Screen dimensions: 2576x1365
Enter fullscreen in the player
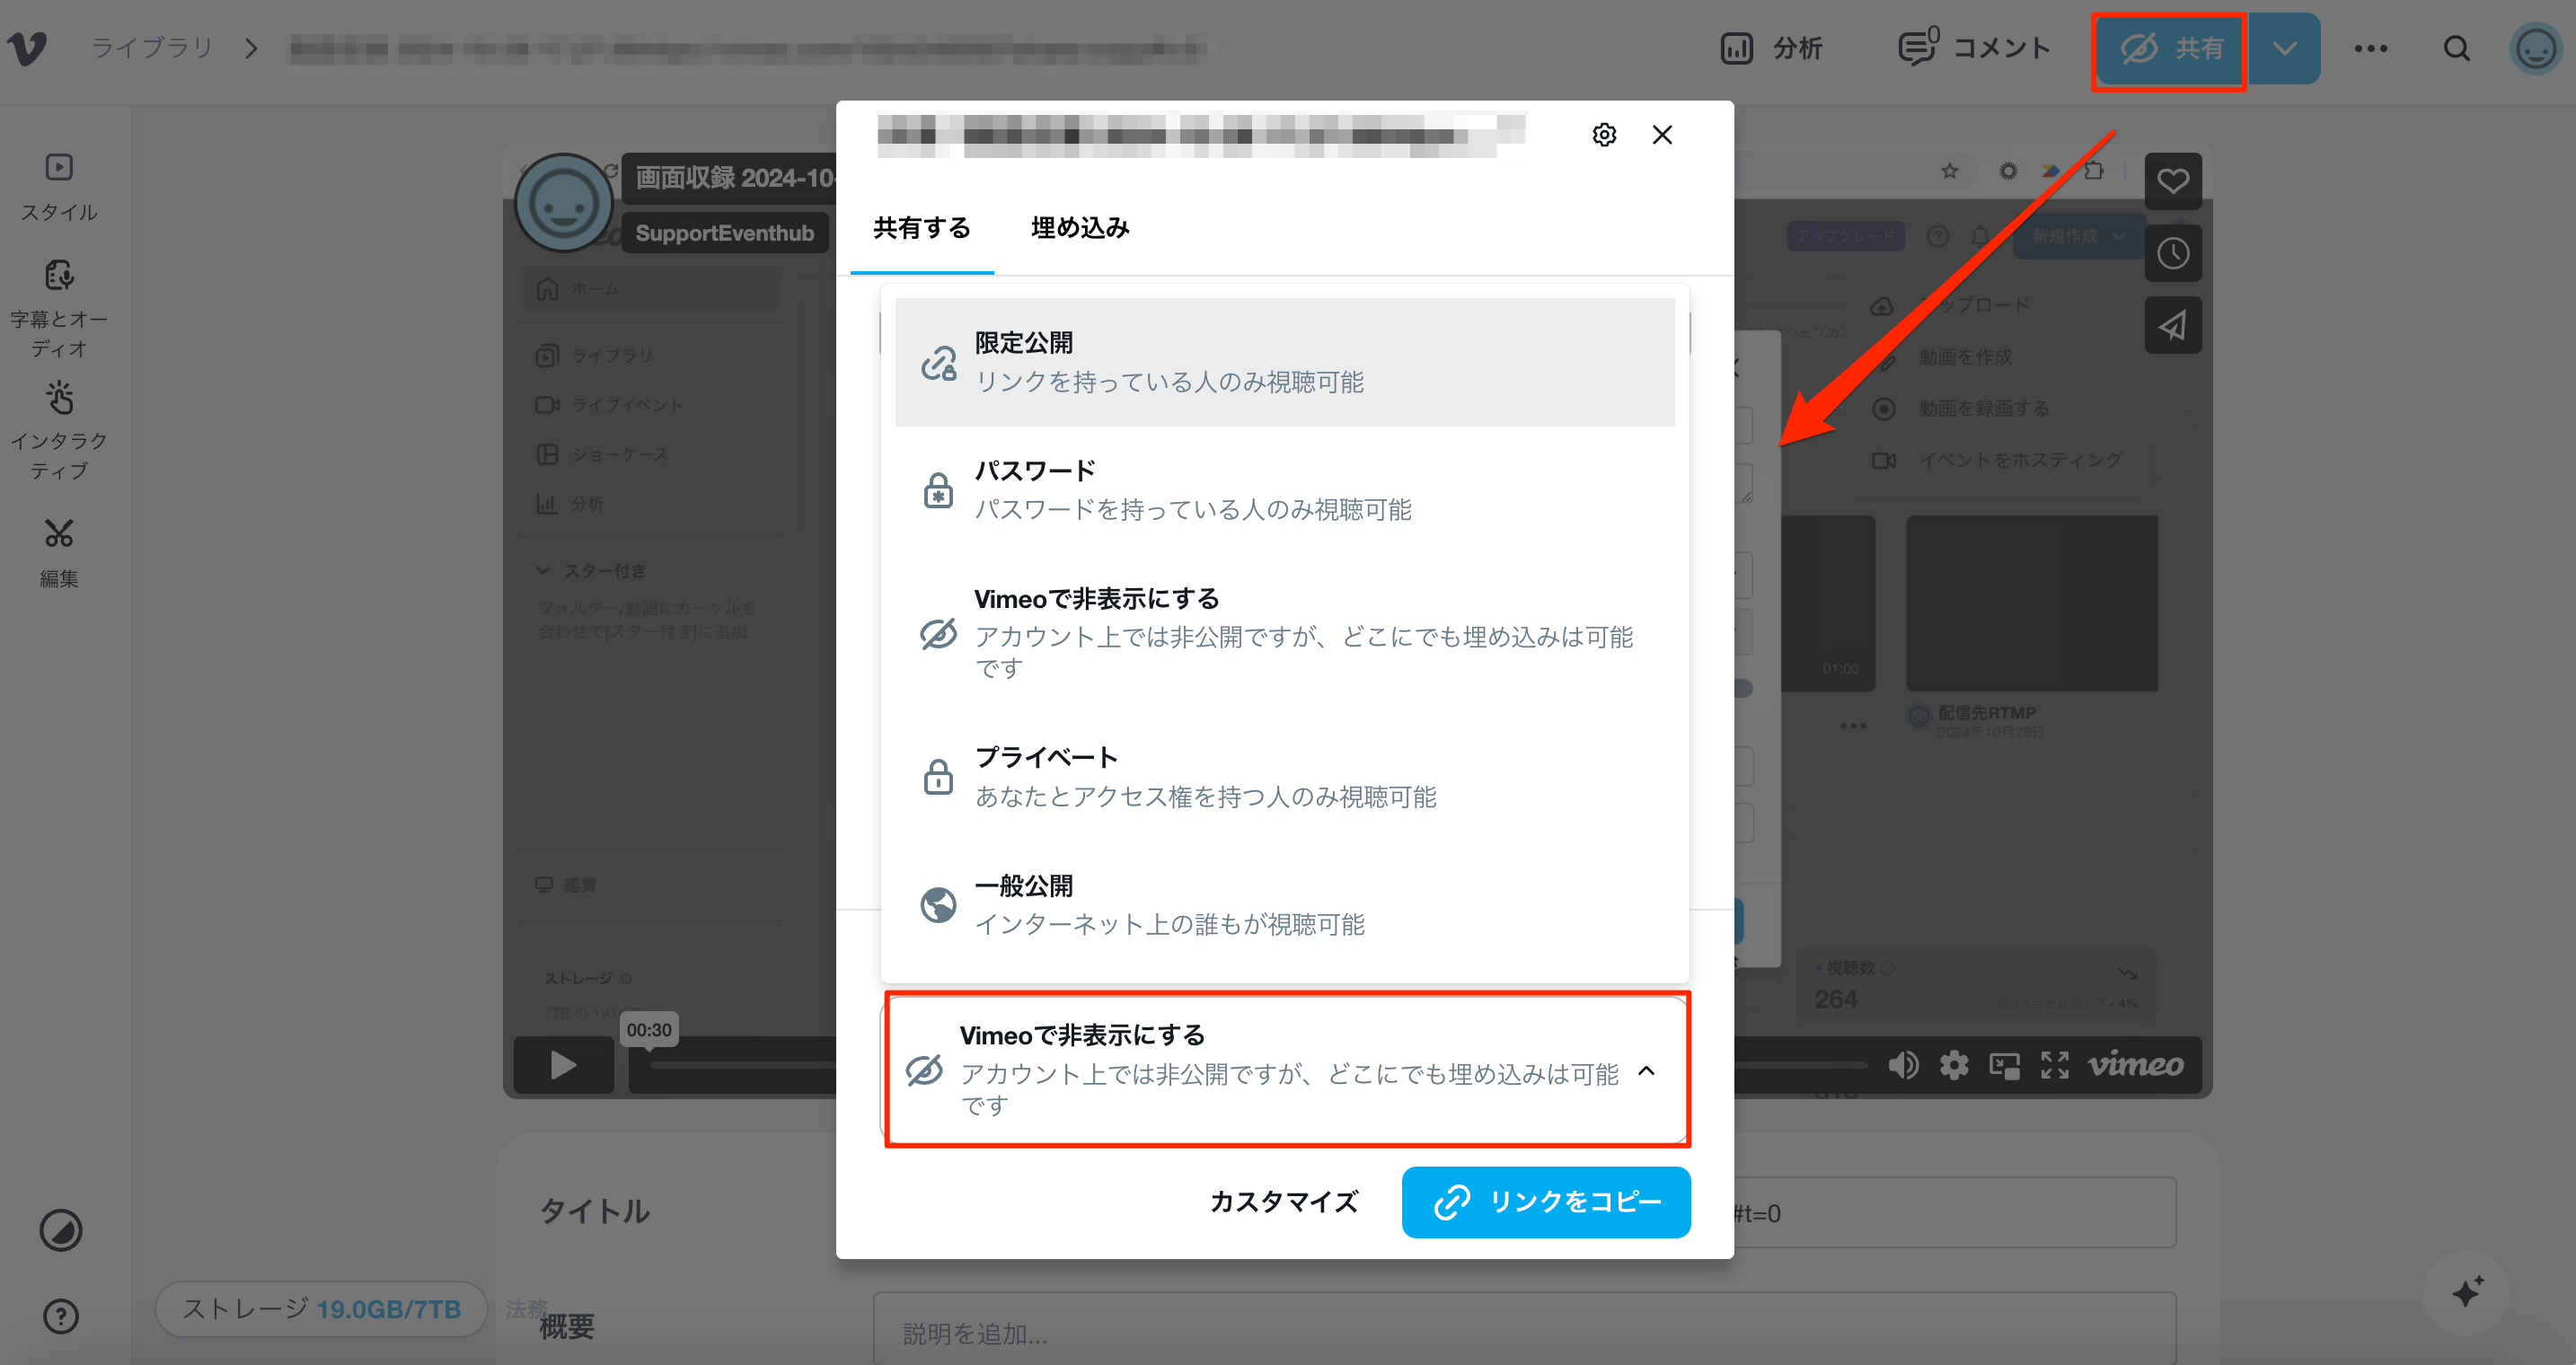click(2055, 1065)
